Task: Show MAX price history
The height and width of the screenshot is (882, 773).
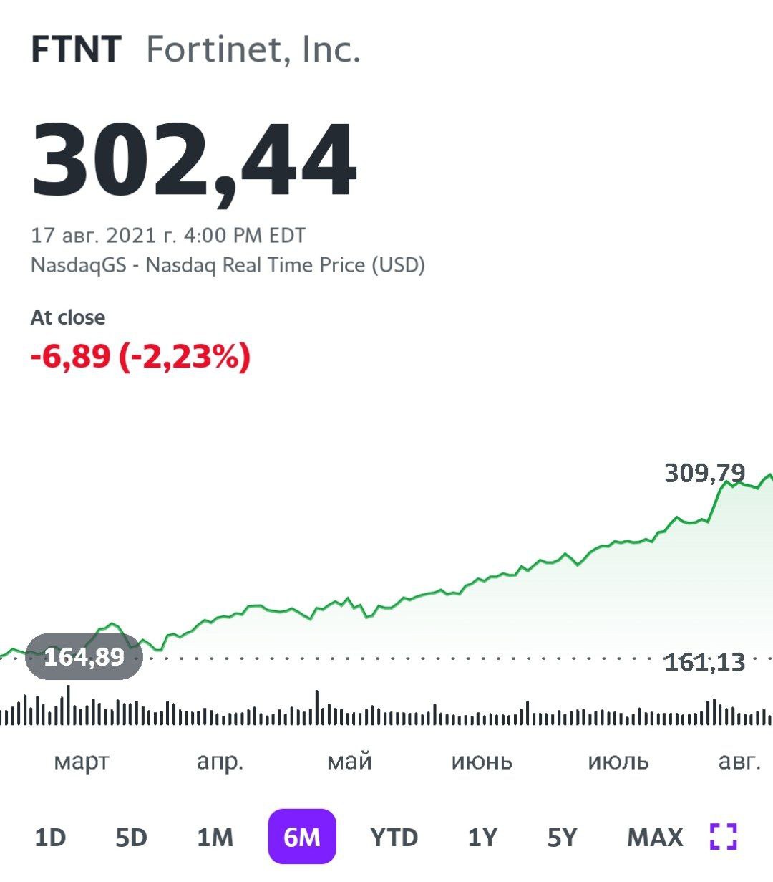Action: coord(655,837)
